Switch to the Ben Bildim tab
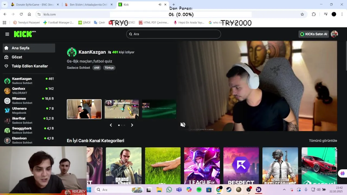This screenshot has width=347, height=195. click(x=88, y=5)
